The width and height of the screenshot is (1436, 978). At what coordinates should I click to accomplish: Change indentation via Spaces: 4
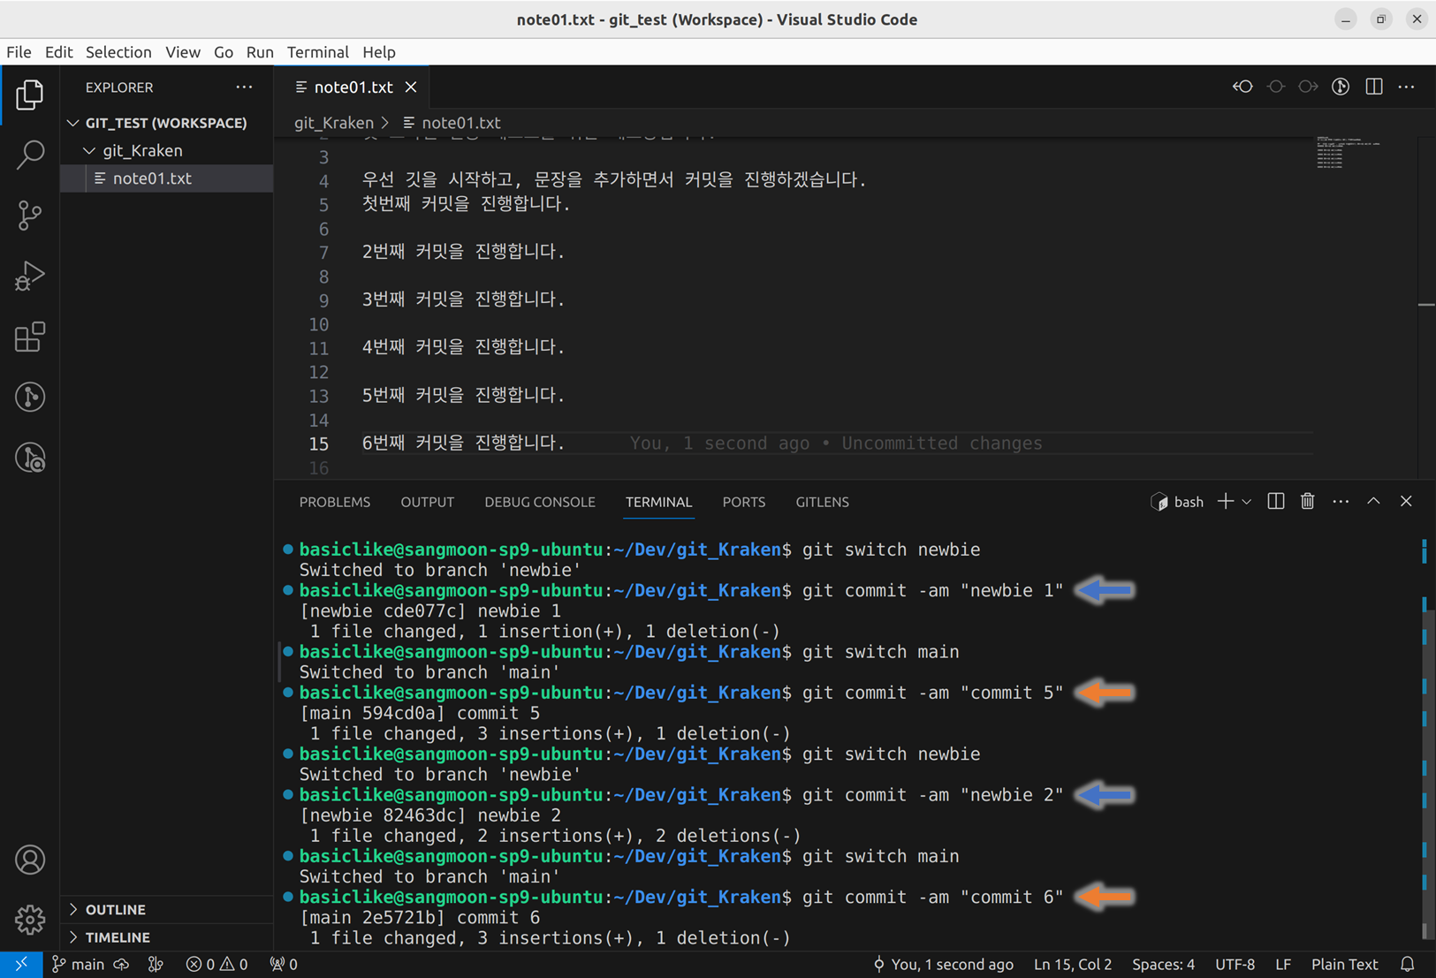tap(1163, 965)
